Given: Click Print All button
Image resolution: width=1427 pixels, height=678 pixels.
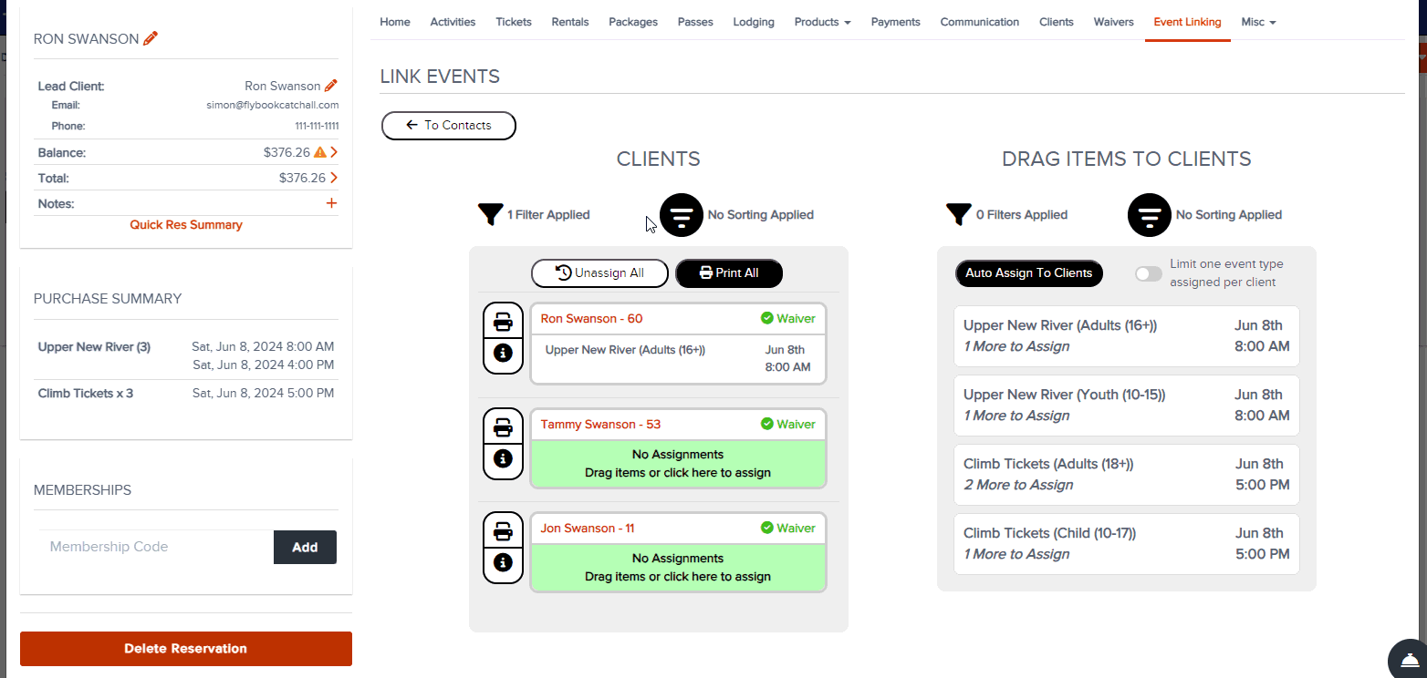Looking at the screenshot, I should [x=729, y=273].
